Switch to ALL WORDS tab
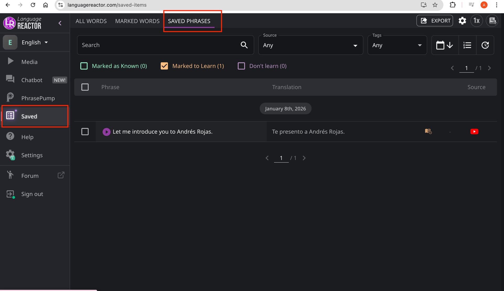This screenshot has height=291, width=504. pyautogui.click(x=91, y=21)
